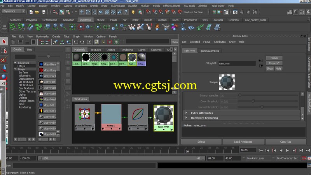Select the arrow Select tool
The width and height of the screenshot is (311, 175).
click(x=4, y=42)
